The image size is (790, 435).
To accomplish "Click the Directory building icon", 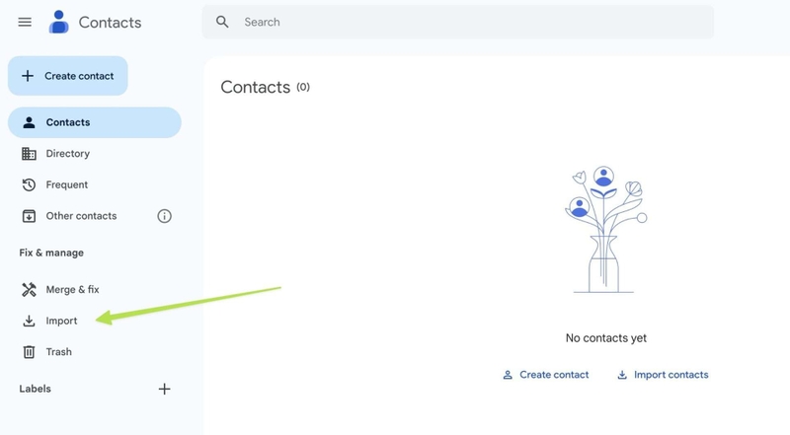I will tap(29, 154).
